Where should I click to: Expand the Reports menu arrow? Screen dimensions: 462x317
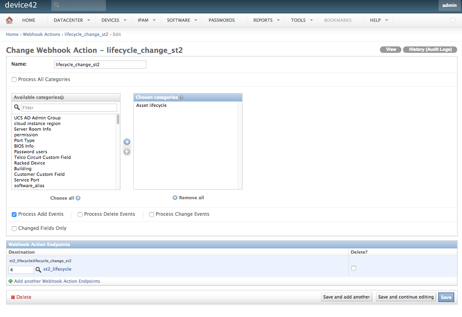point(278,20)
